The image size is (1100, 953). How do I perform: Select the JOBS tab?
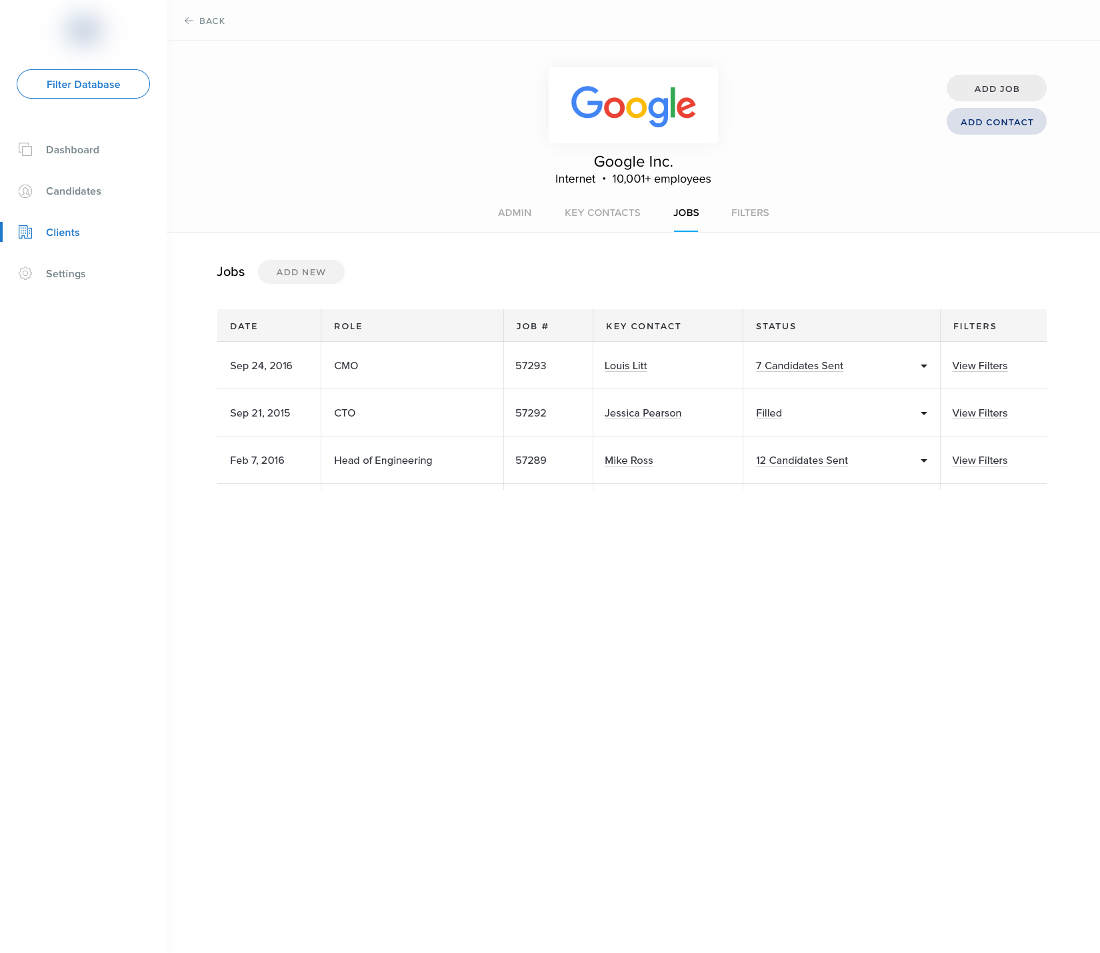tap(686, 213)
